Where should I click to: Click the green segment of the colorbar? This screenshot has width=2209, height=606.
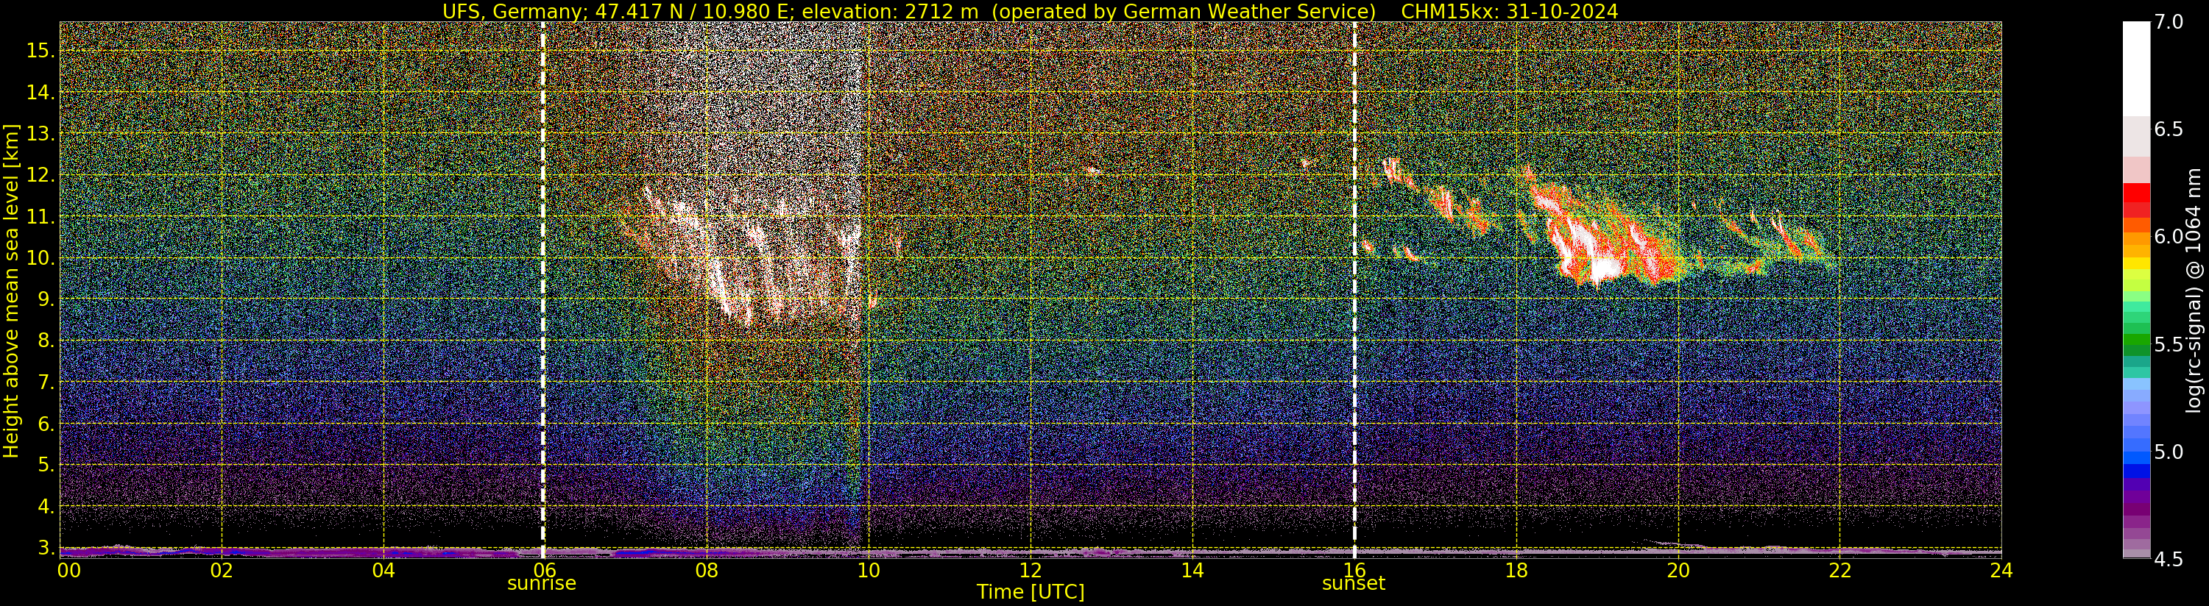tap(2136, 338)
